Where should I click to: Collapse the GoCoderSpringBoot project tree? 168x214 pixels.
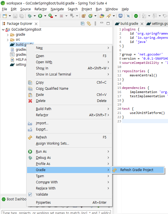tap(3, 30)
